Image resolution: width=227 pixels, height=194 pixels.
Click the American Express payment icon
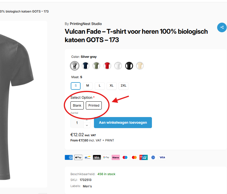pyautogui.click(x=69, y=157)
